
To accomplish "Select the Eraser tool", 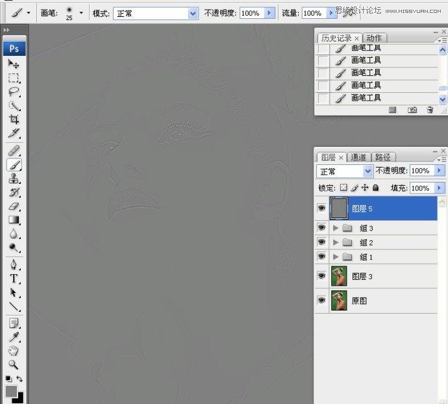I will (14, 206).
